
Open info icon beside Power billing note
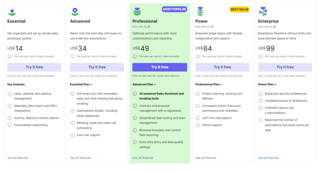pos(198,57)
